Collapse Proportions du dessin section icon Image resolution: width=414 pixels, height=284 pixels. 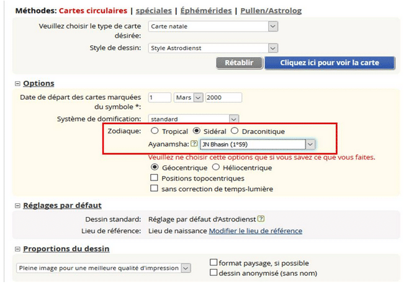click(18, 249)
